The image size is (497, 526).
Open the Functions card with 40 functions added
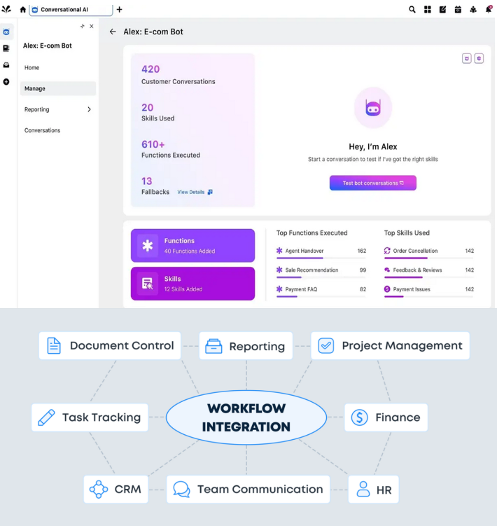coord(192,246)
